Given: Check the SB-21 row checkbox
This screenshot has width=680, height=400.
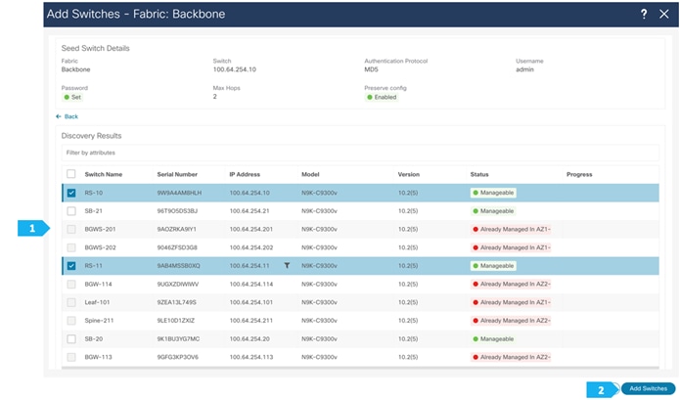Looking at the screenshot, I should point(71,211).
